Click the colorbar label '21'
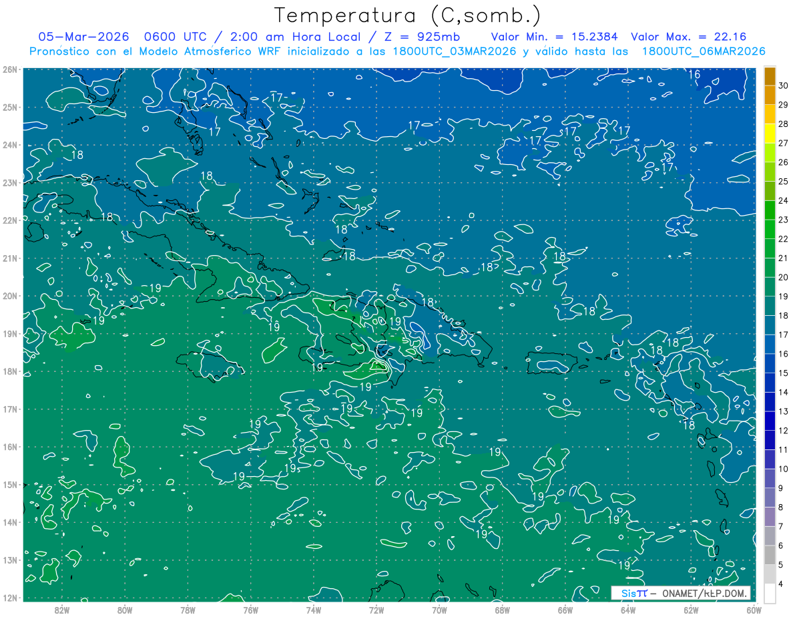Screen dimensions: 801x619 pos(783,258)
